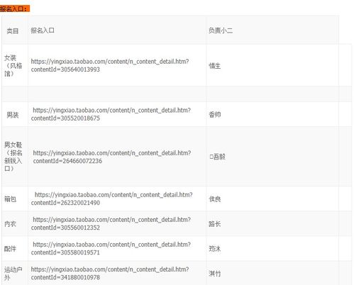This screenshot has height=285, width=354.
Task: Click the name 吾毅 in 男女鞋 row
Action: pyautogui.click(x=217, y=157)
